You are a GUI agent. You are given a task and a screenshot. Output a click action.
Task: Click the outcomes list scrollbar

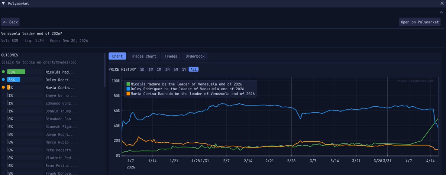pyautogui.click(x=104, y=71)
